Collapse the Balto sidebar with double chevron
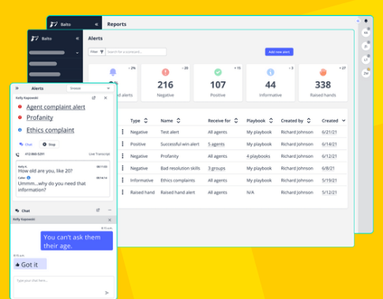Screen dimensions: 383x299 tap(77, 39)
